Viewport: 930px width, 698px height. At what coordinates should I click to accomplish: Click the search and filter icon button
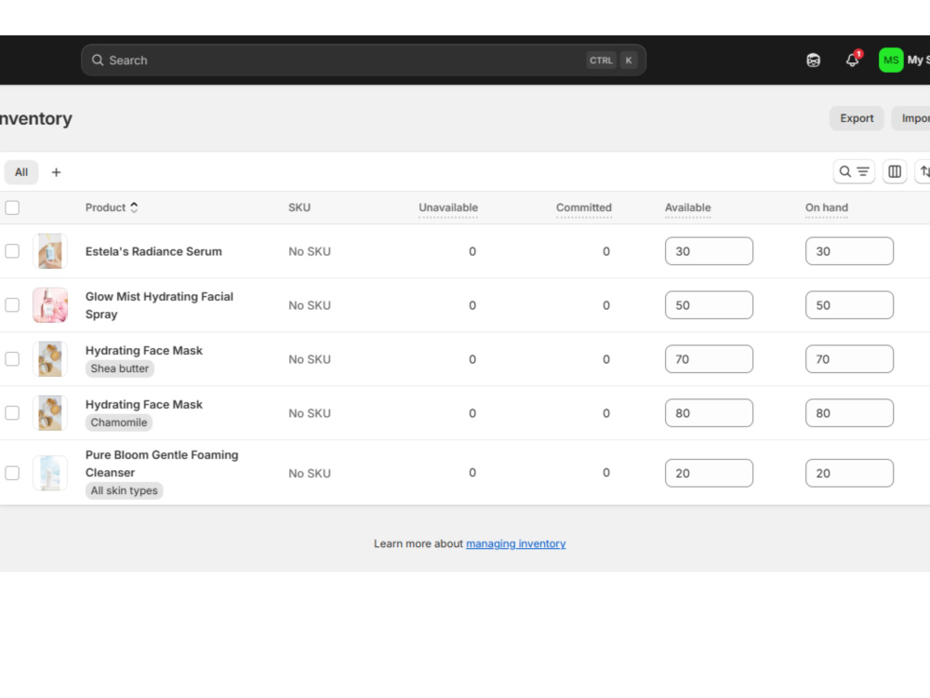coord(854,172)
